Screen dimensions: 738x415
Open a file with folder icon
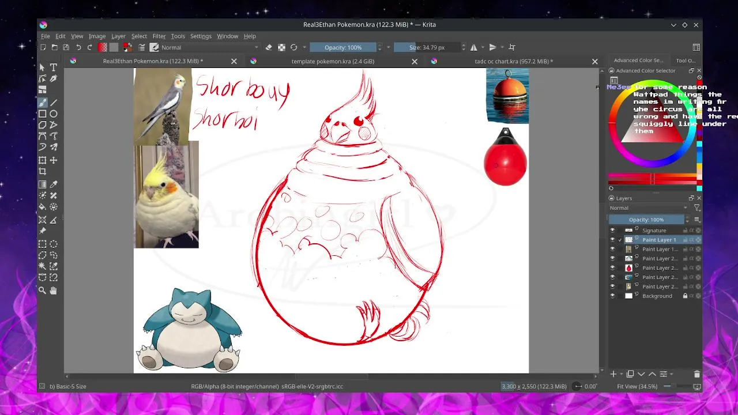point(54,47)
